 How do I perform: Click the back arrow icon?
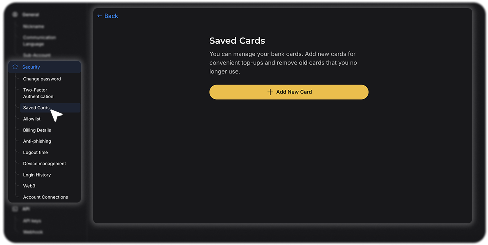tap(99, 16)
